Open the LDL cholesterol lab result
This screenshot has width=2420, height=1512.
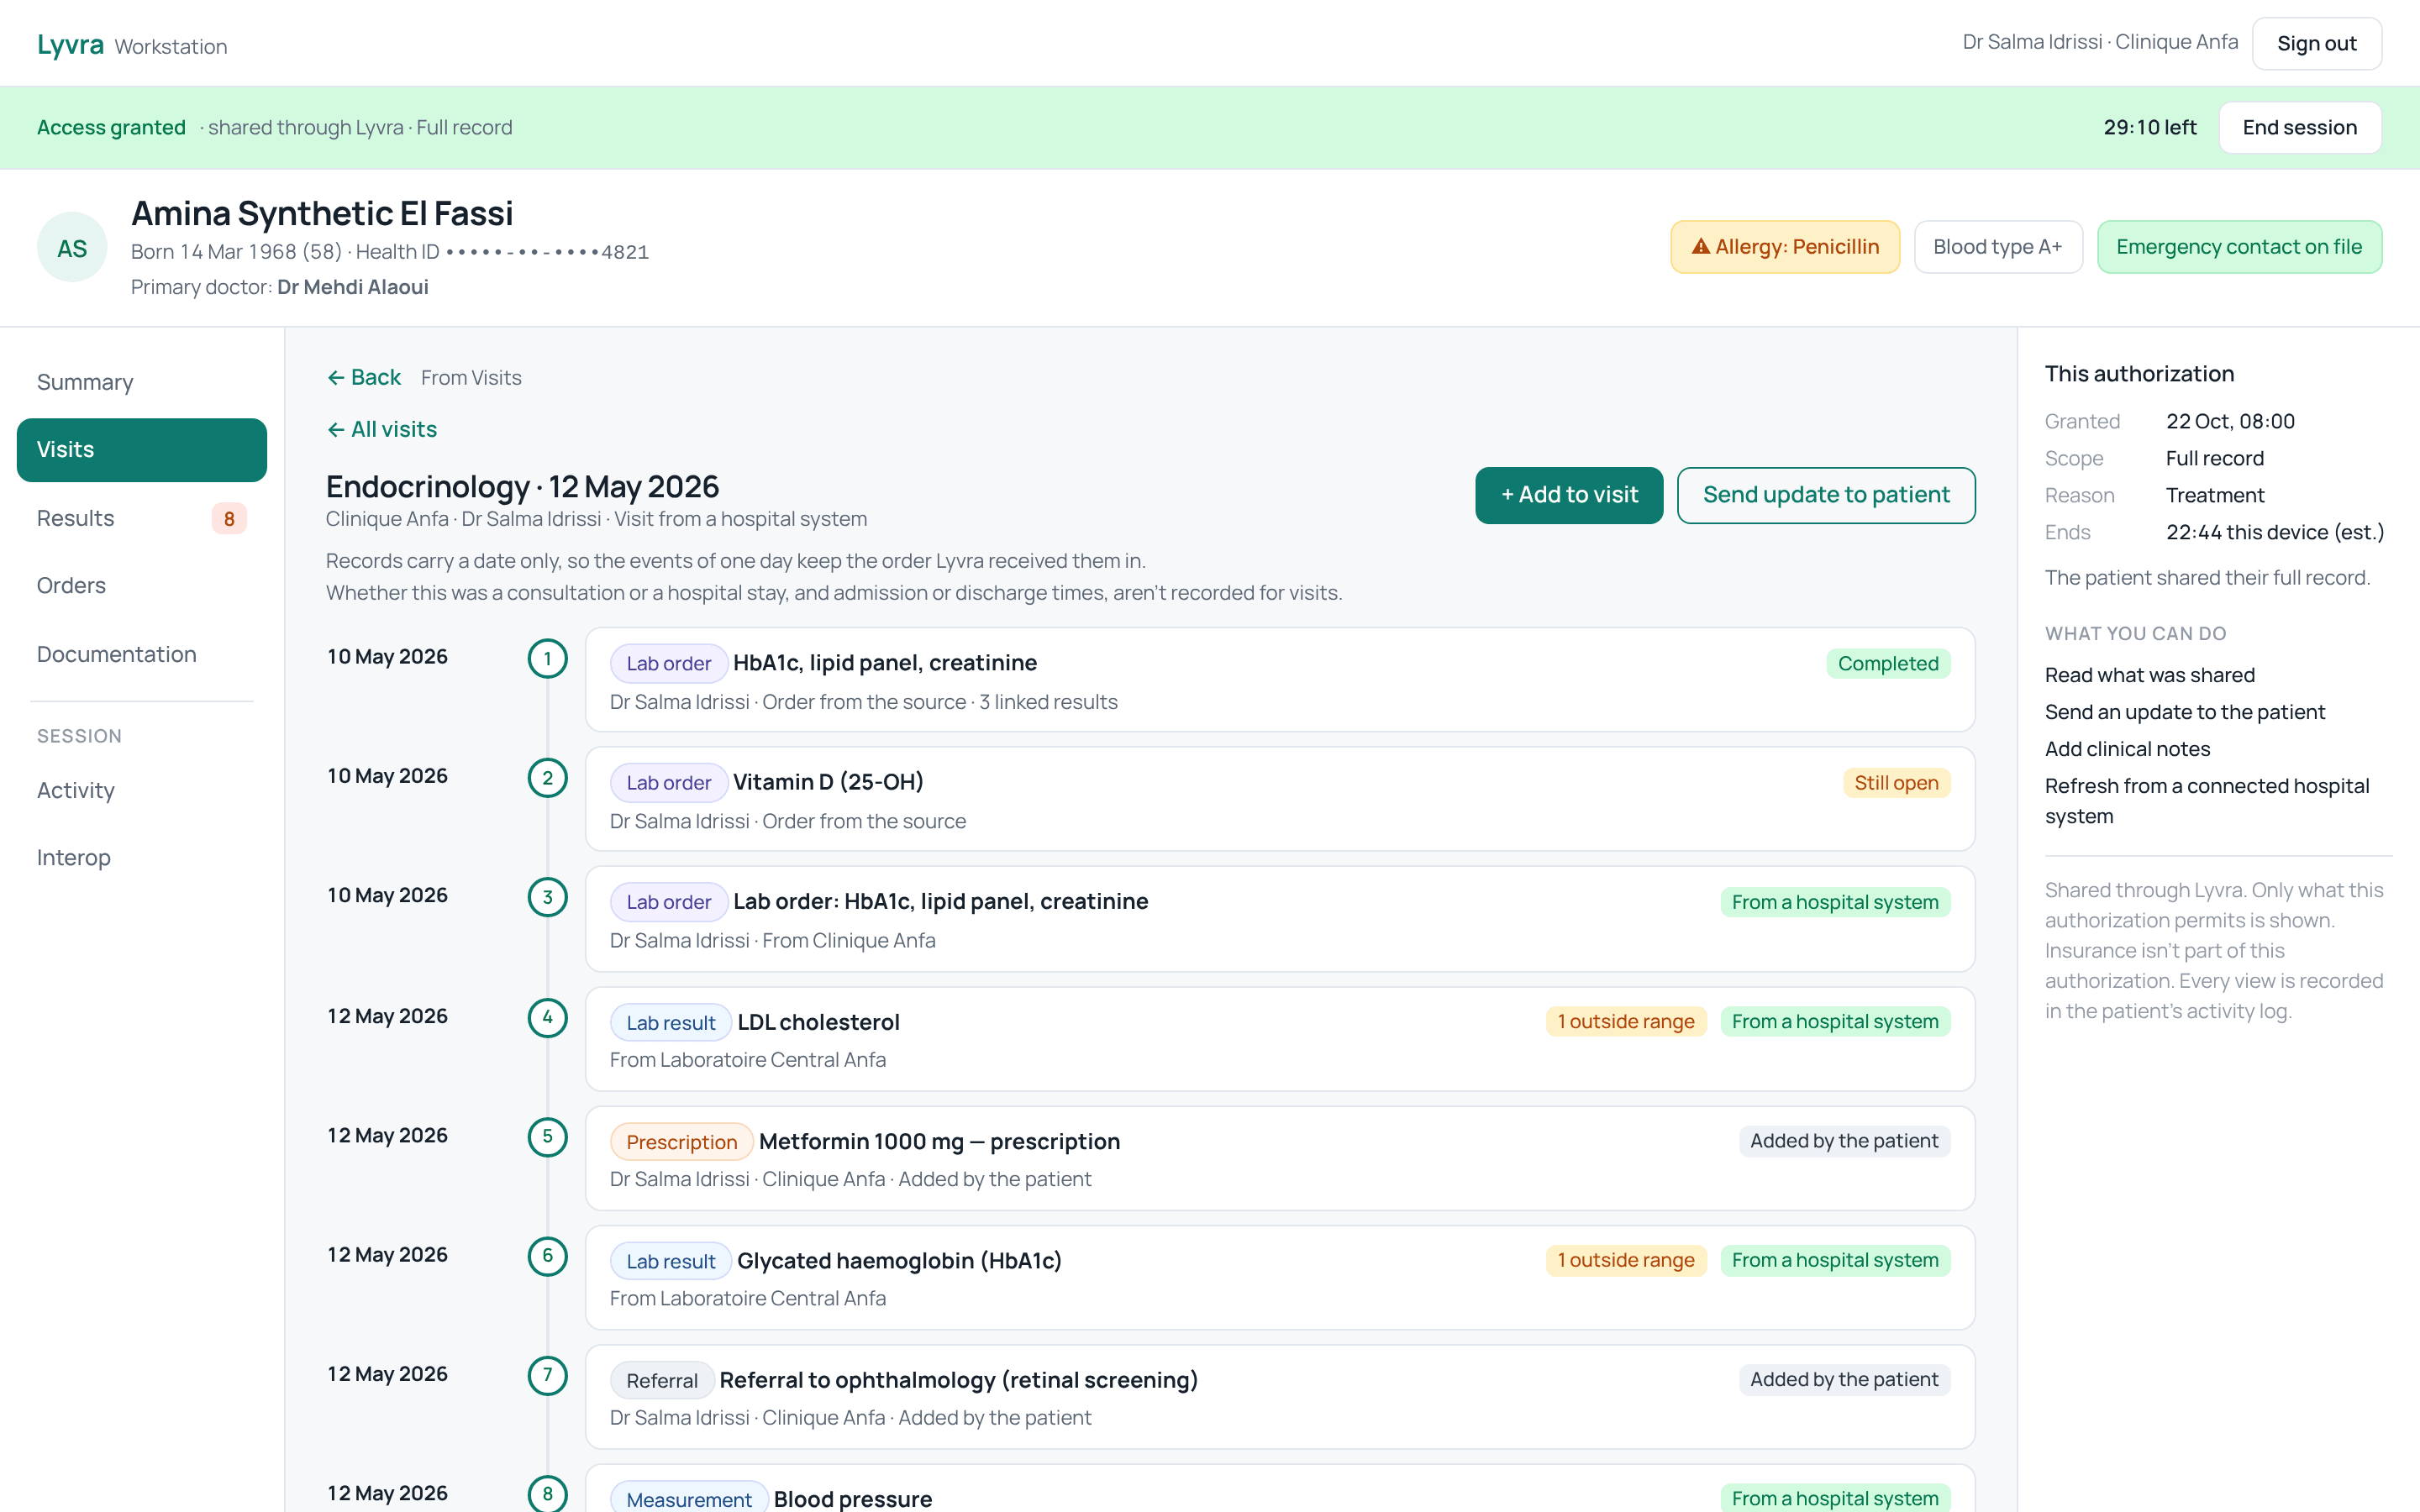coord(1280,1039)
